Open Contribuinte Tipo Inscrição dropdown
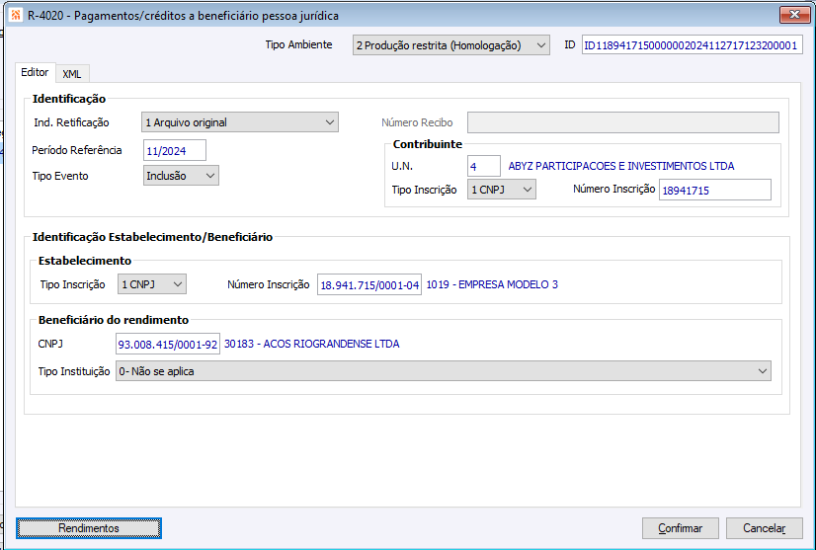816x550 pixels. point(502,190)
